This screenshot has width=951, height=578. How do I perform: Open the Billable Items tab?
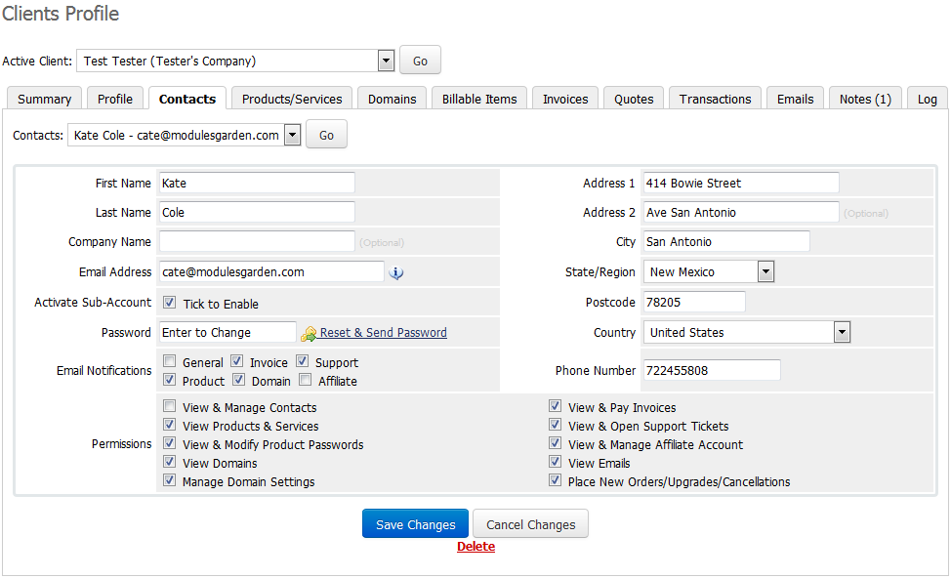coord(479,99)
